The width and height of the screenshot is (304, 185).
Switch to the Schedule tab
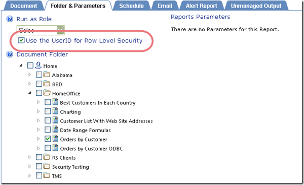click(x=131, y=6)
